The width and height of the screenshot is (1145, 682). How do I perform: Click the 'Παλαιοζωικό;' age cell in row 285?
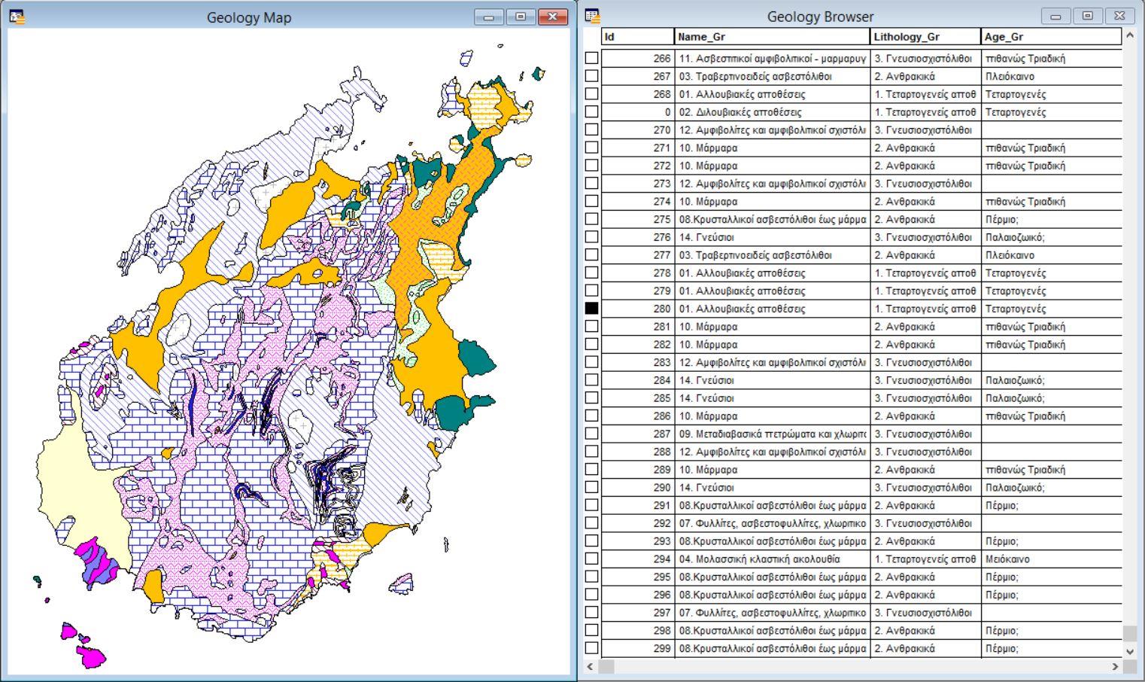1052,398
